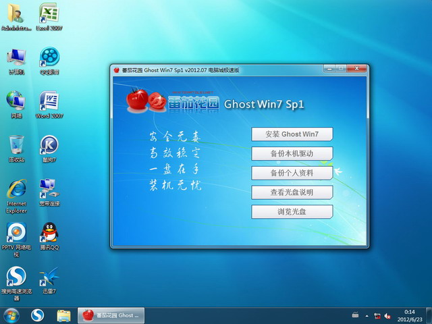Open the Recycle Bin icon

[x=16, y=148]
